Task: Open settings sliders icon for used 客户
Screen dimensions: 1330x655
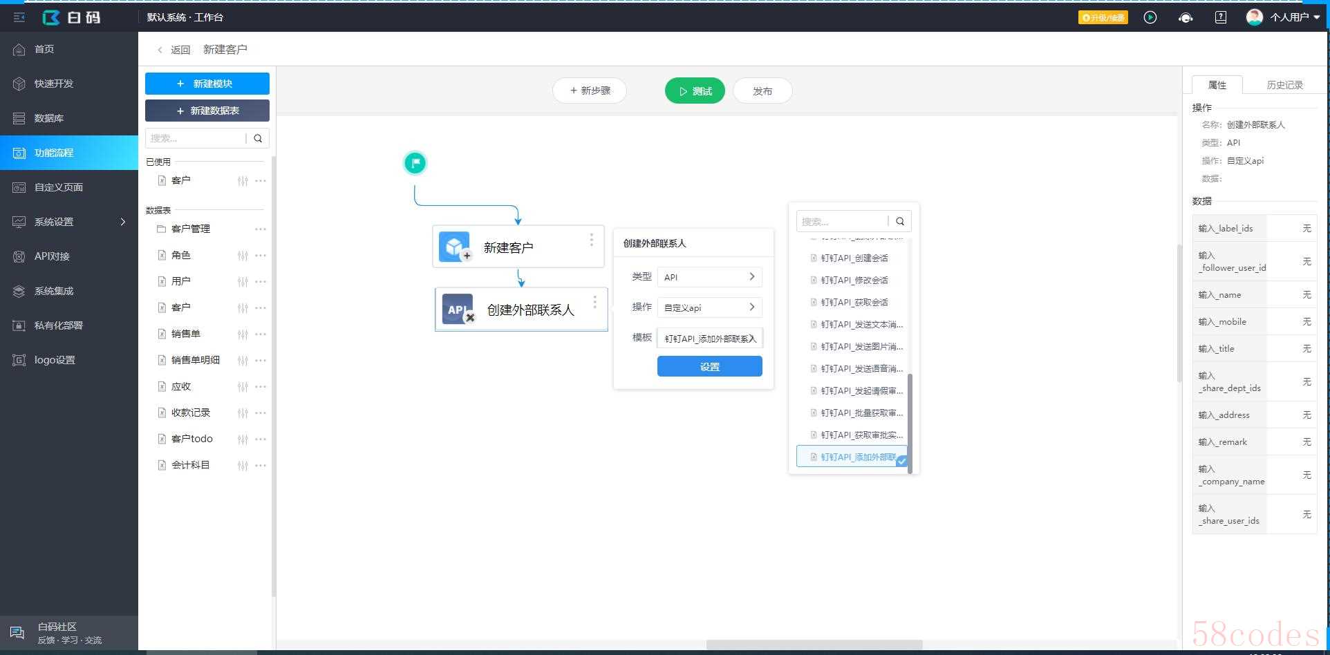Action: point(243,181)
